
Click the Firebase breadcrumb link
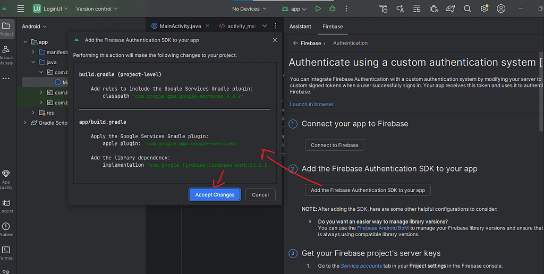(x=310, y=44)
